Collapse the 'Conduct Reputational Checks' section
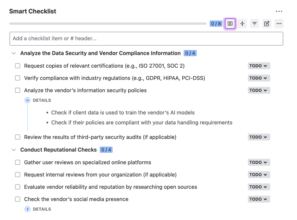This screenshot has width=297, height=220. pyautogui.click(x=14, y=150)
